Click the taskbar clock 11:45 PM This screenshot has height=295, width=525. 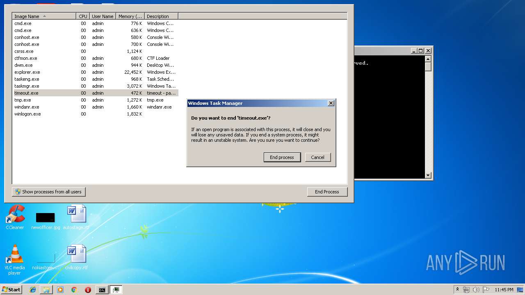point(504,290)
